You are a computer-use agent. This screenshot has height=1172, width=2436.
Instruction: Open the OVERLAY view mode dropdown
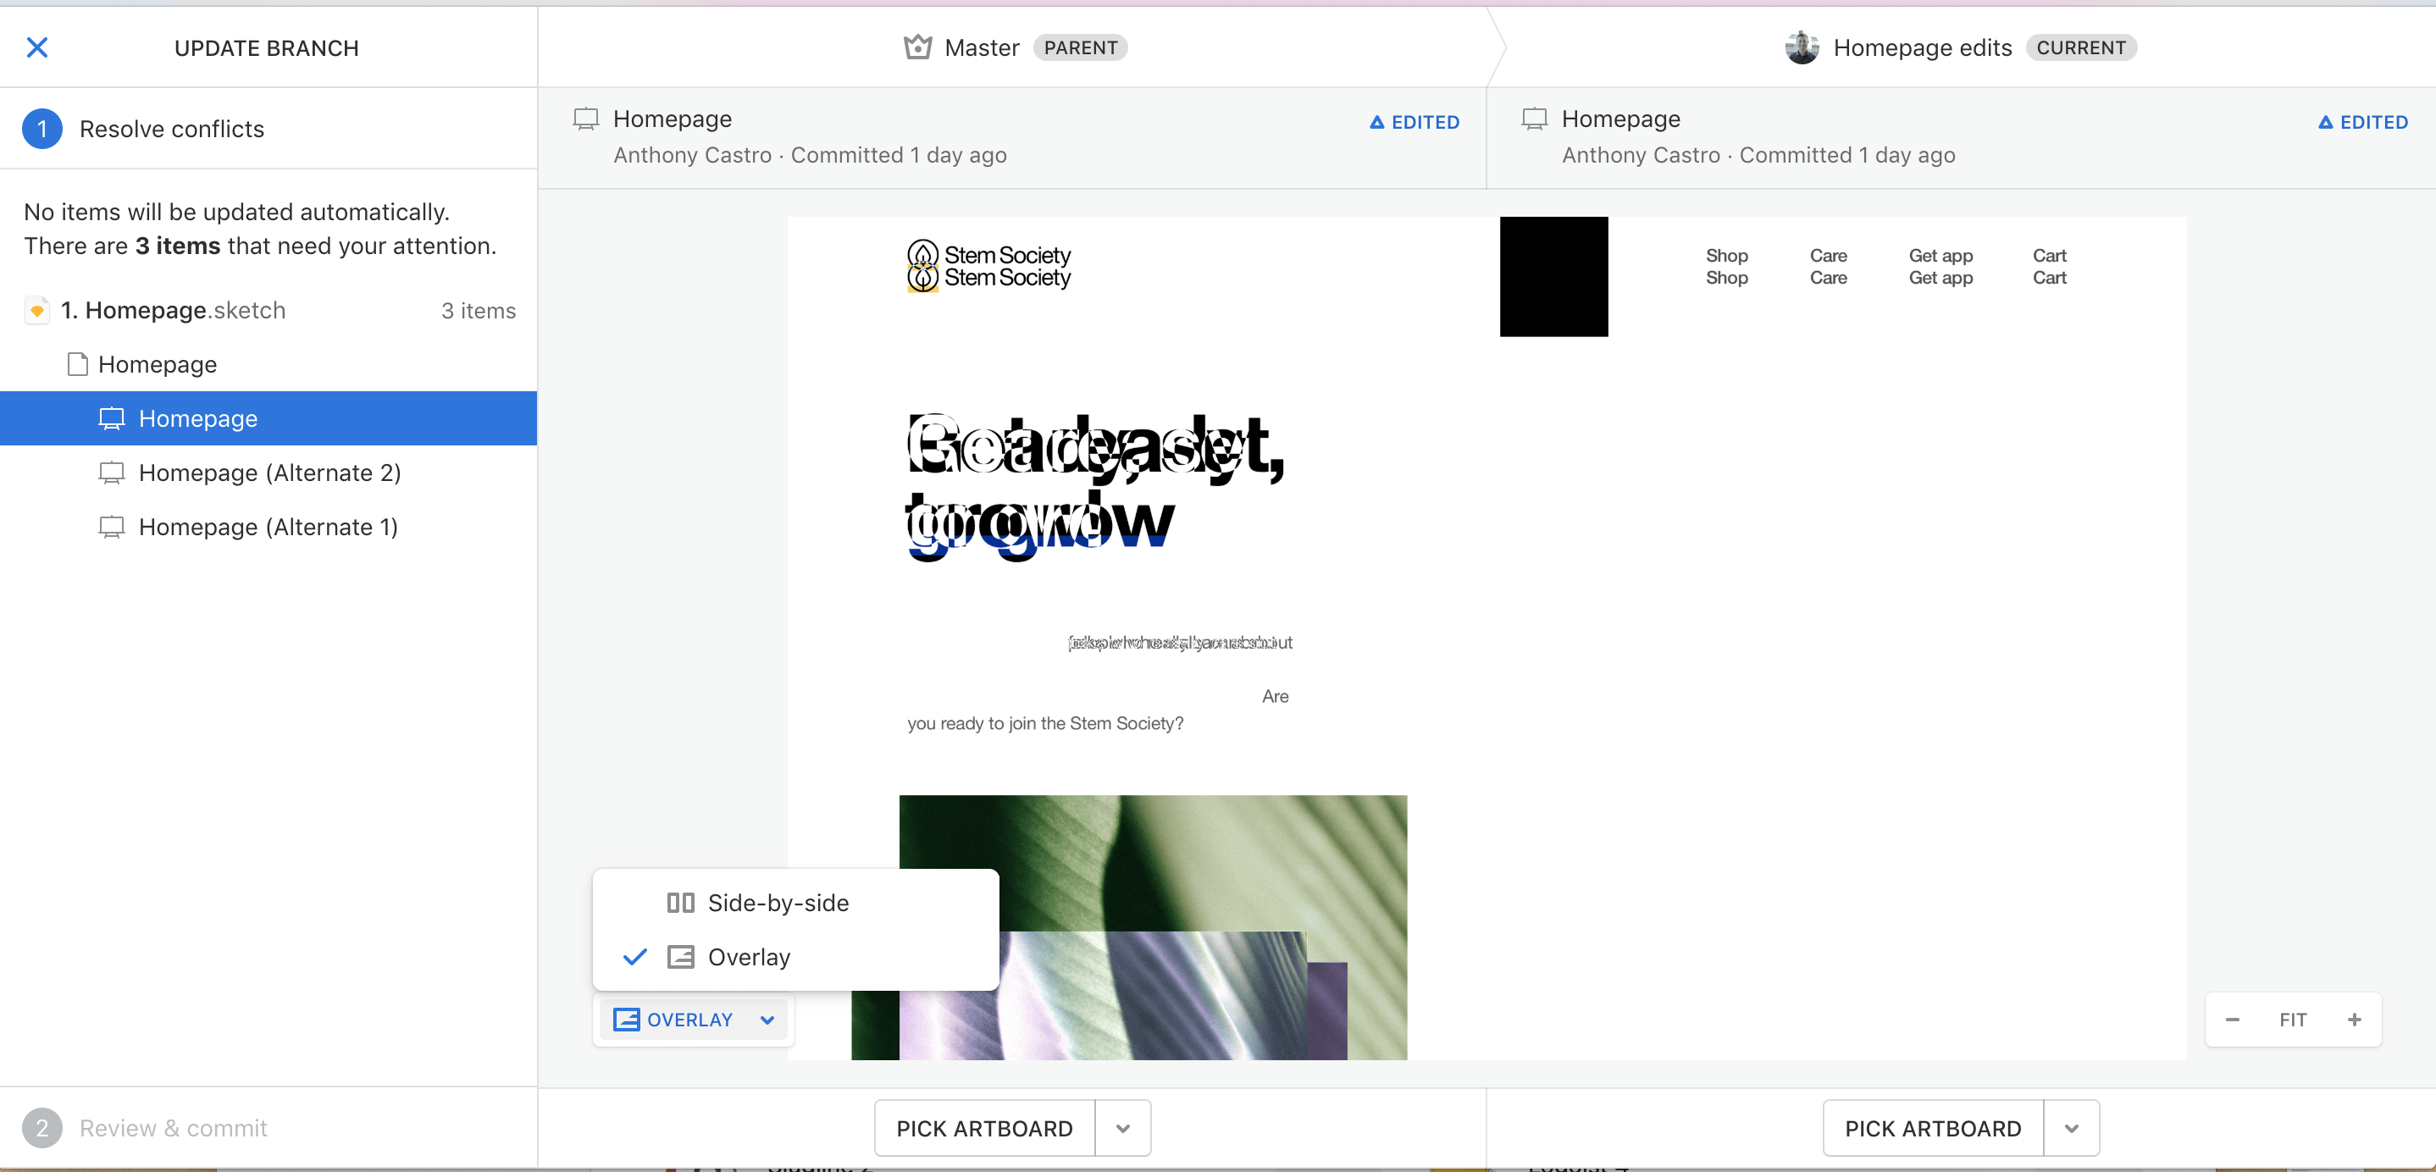693,1020
